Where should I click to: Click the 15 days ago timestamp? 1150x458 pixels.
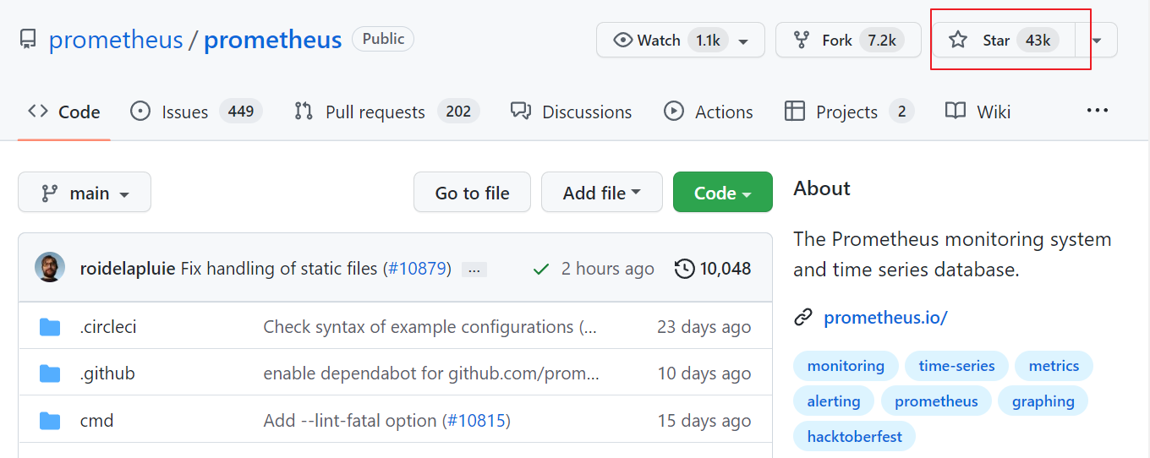click(704, 421)
